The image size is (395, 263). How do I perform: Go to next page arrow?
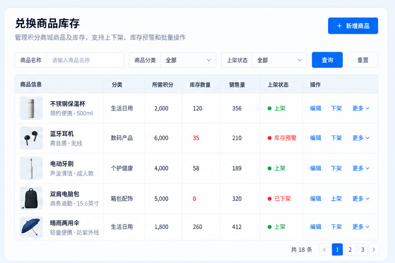(373, 250)
